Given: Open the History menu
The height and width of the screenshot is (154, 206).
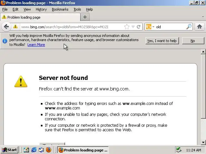Looking at the screenshot, I should (41, 9).
